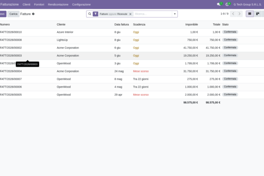Click customer LightsUp
The height and width of the screenshot is (176, 264).
click(62, 40)
